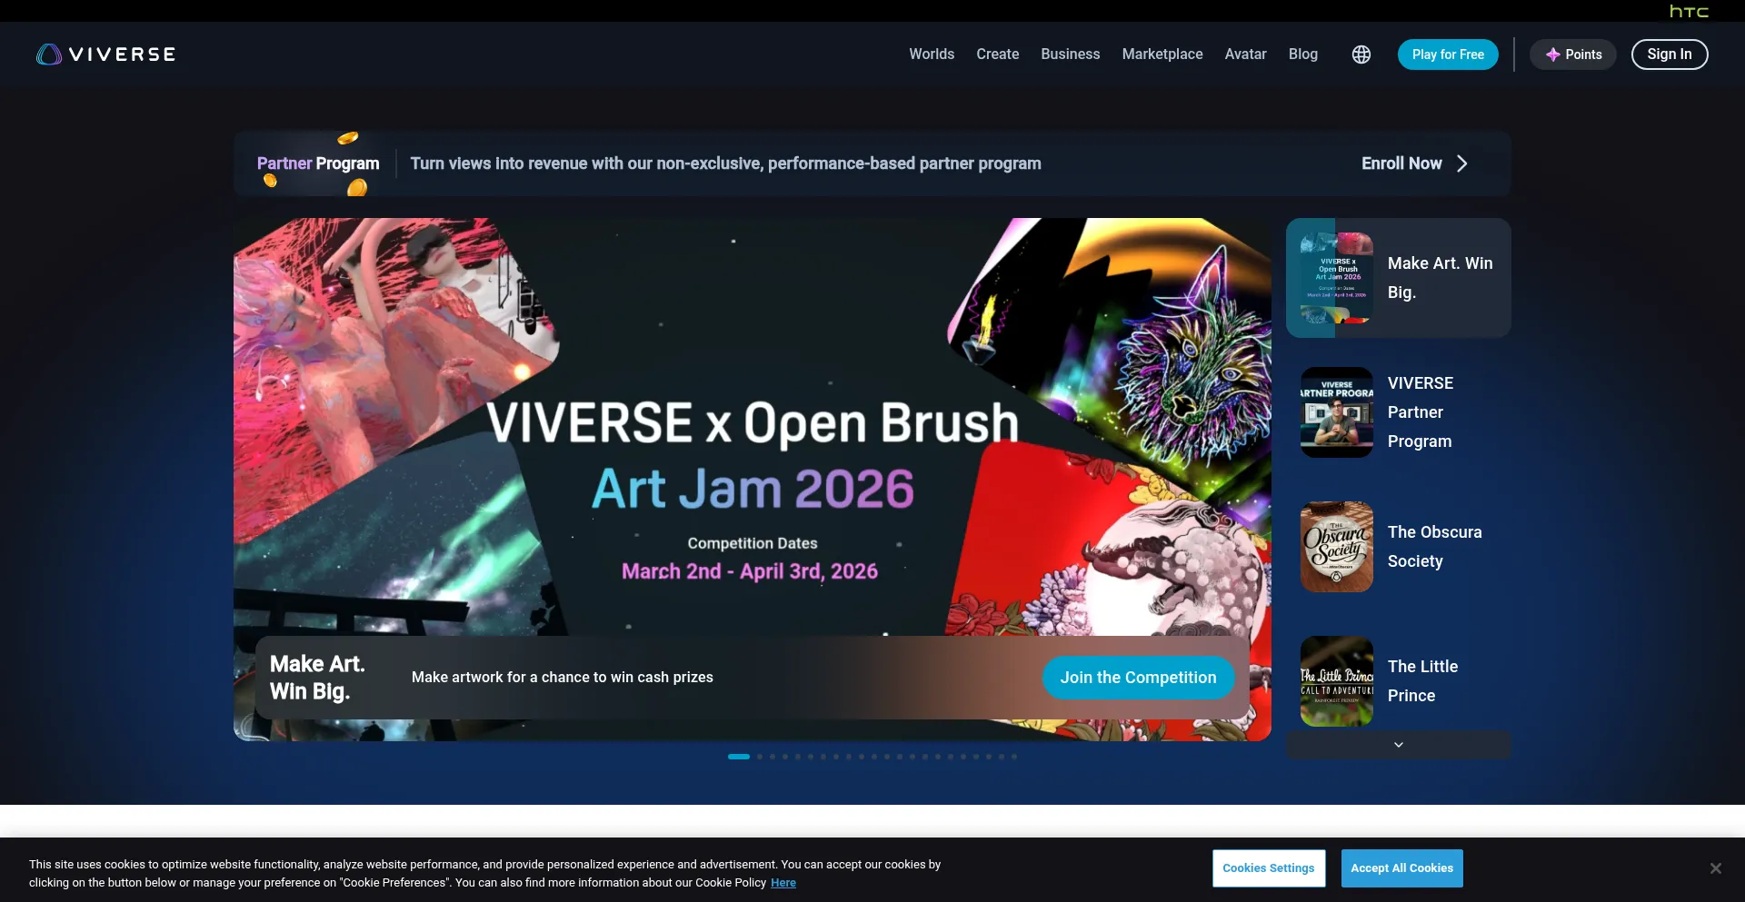Click 'Make artwork for a chance' text

pyautogui.click(x=562, y=678)
